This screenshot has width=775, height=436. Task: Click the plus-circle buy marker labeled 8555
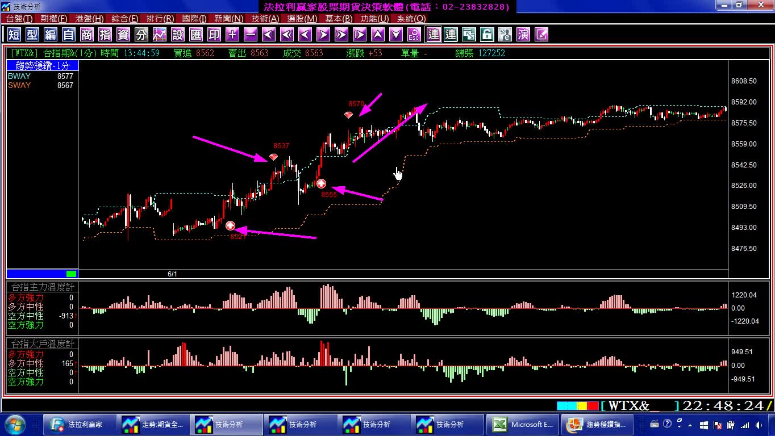[321, 183]
